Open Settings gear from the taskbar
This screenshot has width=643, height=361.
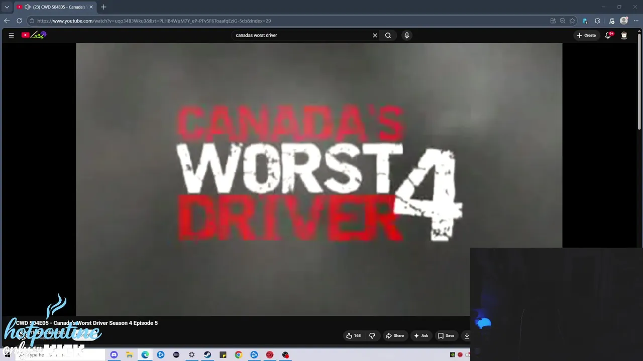192,355
